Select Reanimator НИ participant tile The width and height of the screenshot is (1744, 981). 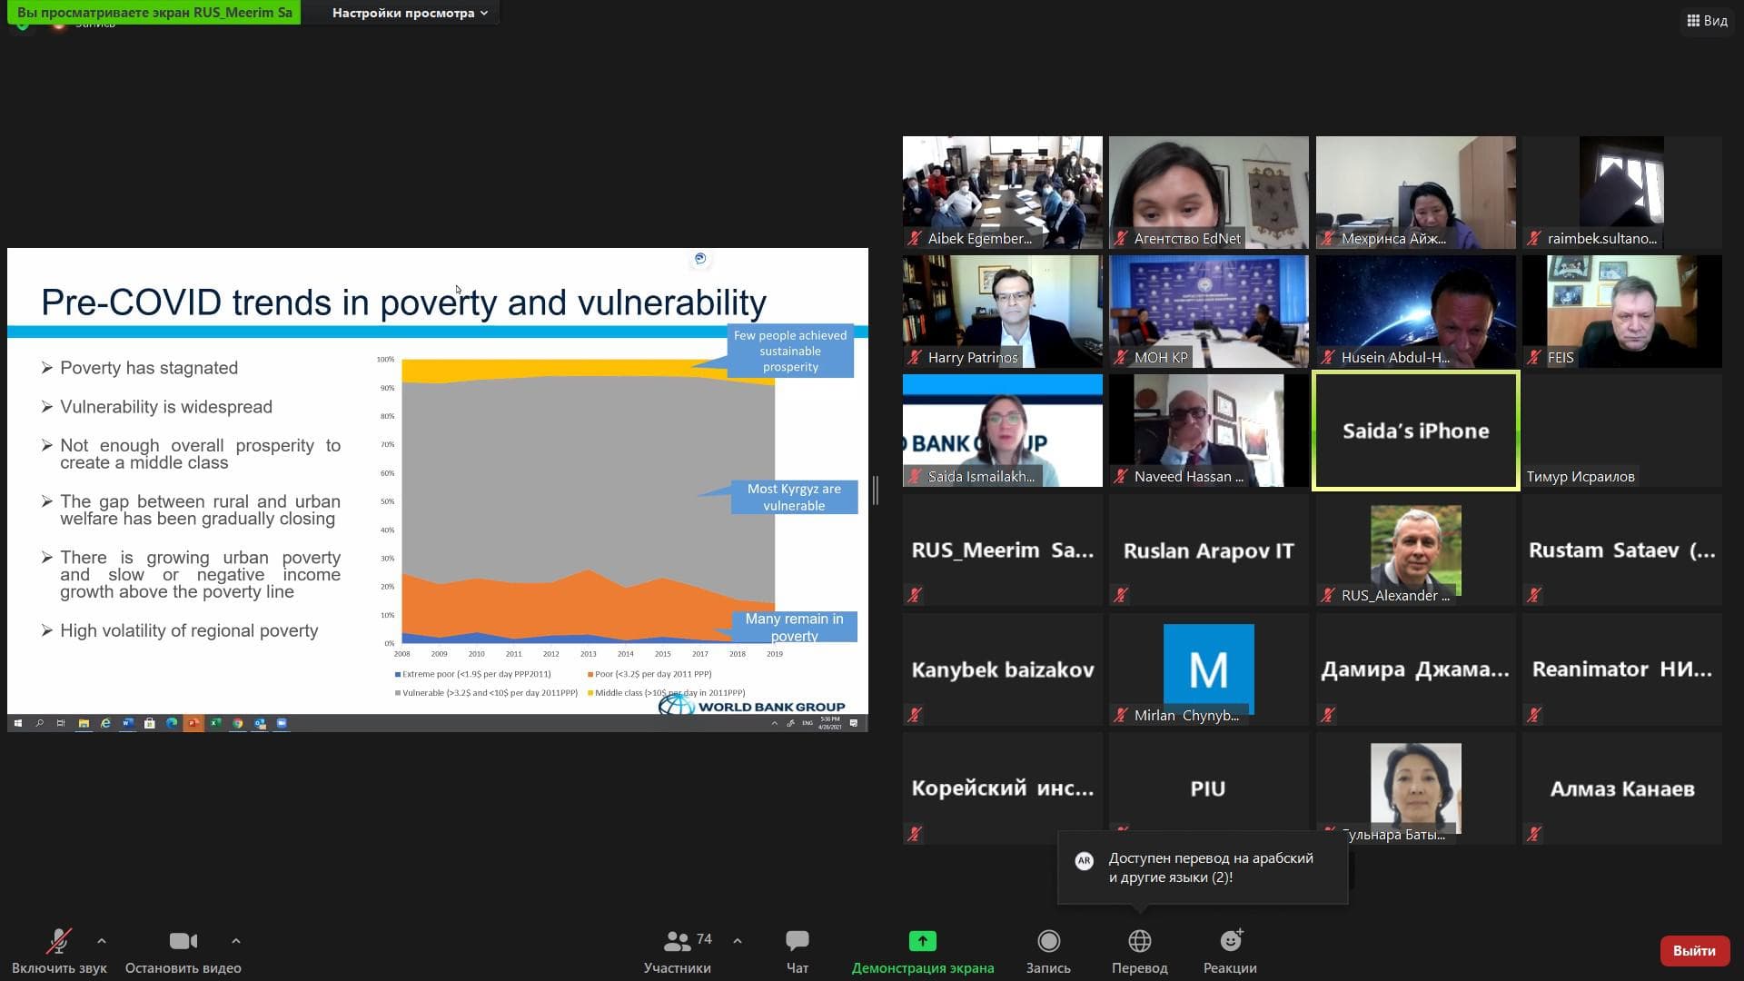click(x=1621, y=669)
